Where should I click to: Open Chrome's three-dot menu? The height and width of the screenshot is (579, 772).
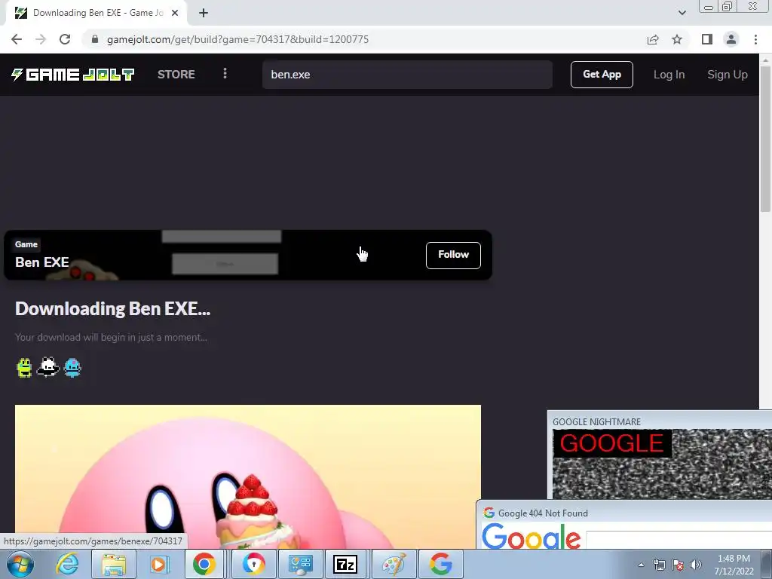coord(755,39)
